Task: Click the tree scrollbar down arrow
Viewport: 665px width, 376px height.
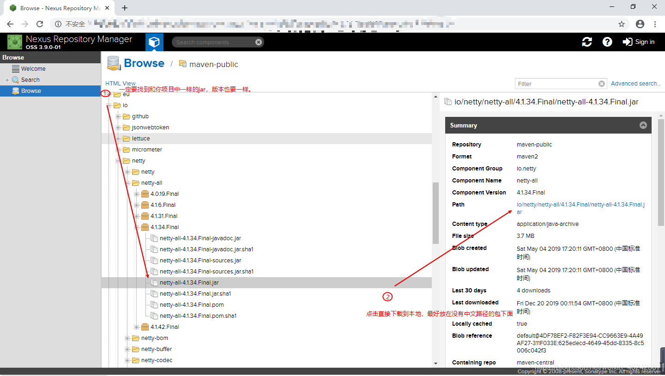Action: tap(435, 364)
